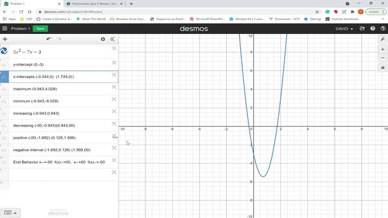Undo the last edit
The height and width of the screenshot is (218, 388).
(x=49, y=39)
